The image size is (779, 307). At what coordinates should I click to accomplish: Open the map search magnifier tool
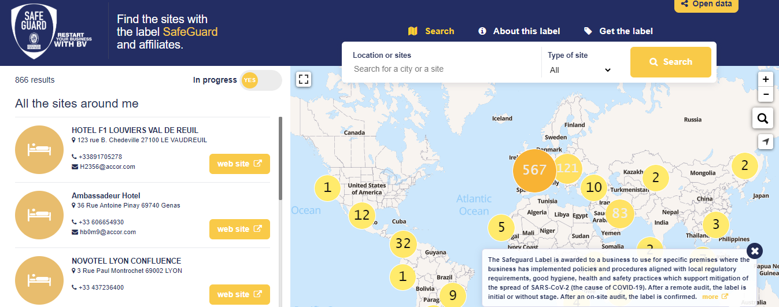click(763, 119)
